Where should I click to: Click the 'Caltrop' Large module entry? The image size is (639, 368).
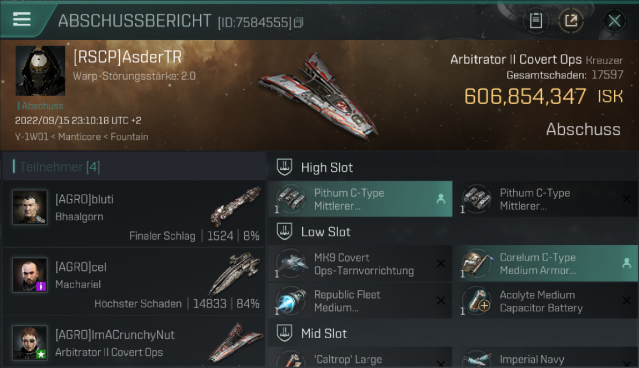360,358
